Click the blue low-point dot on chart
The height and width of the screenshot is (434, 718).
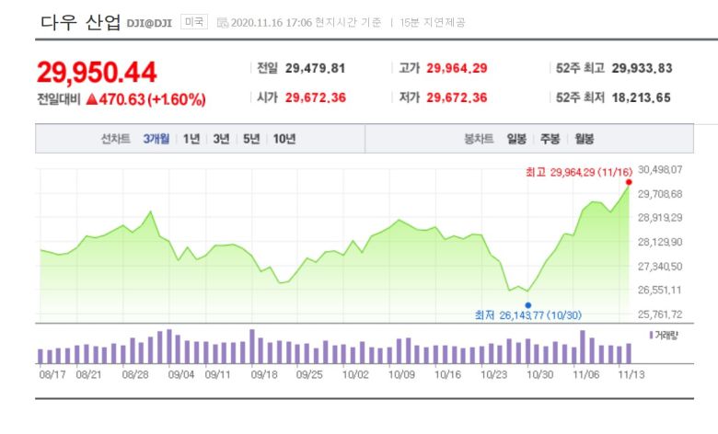click(x=528, y=304)
